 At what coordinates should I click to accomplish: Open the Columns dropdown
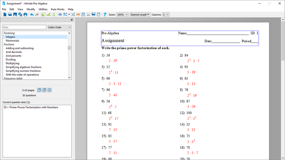pyautogui.click(x=166, y=15)
